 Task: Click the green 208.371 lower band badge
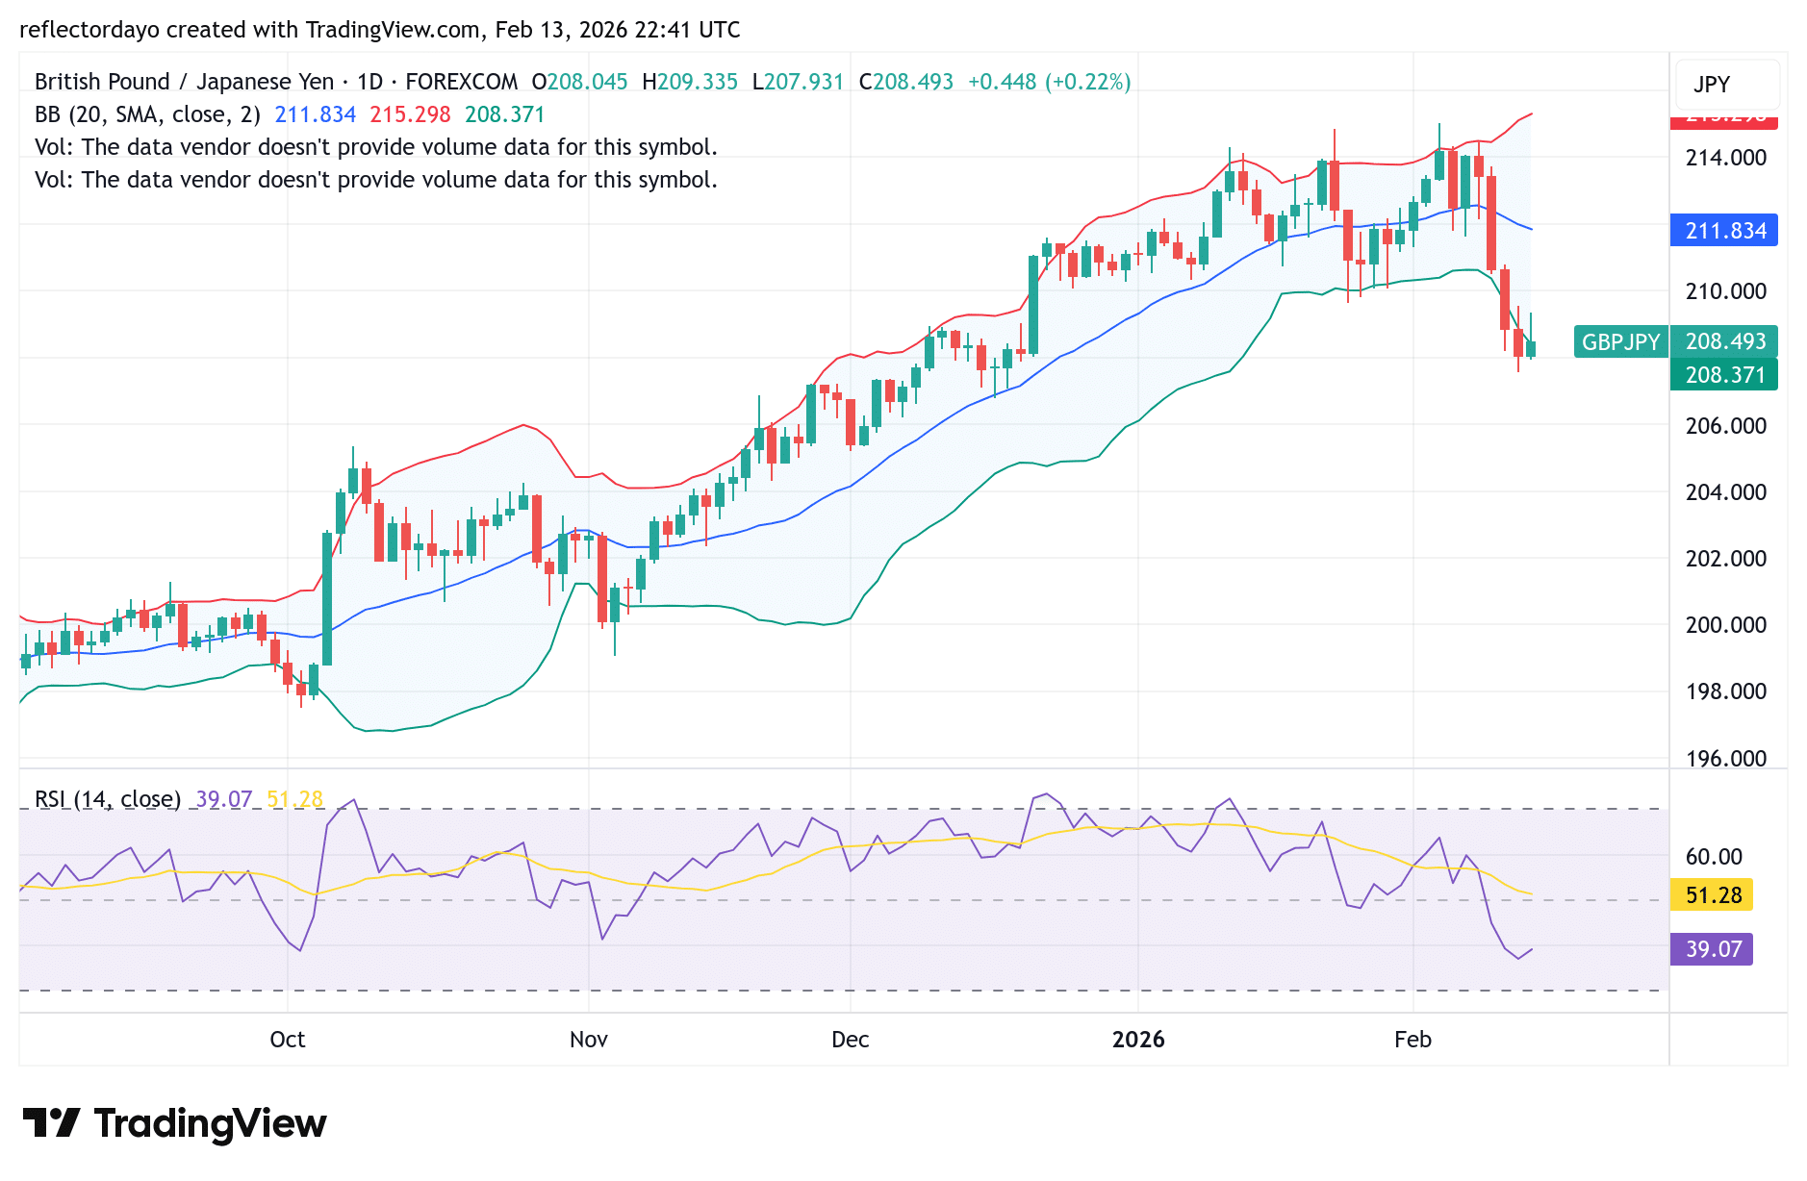click(1723, 375)
